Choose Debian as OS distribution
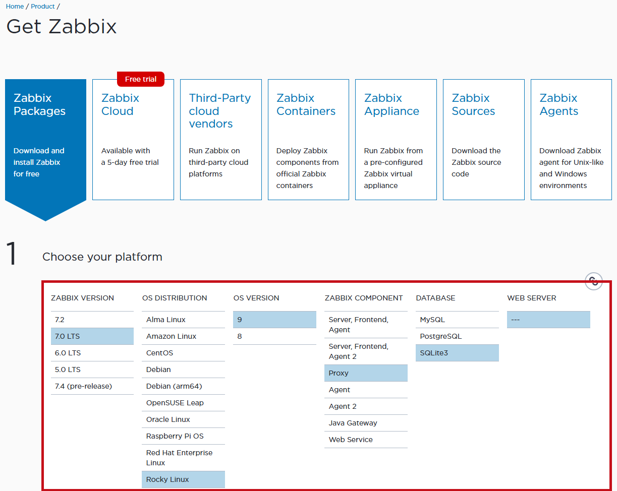Screen dimensions: 617x491 184,370
